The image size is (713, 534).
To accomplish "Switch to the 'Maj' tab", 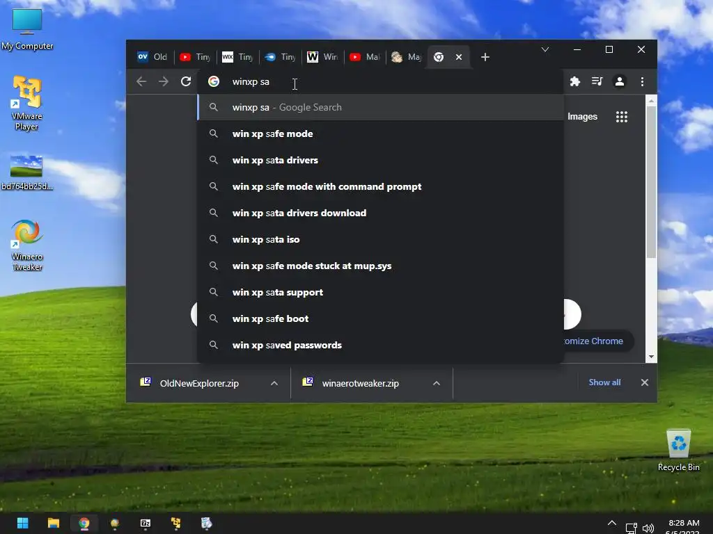I will (407, 57).
